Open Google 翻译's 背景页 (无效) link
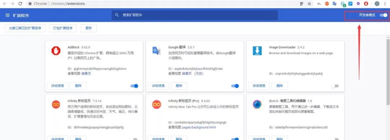390x140 pixels. (x=193, y=74)
